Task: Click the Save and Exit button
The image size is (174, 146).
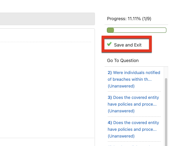Action: (127, 44)
